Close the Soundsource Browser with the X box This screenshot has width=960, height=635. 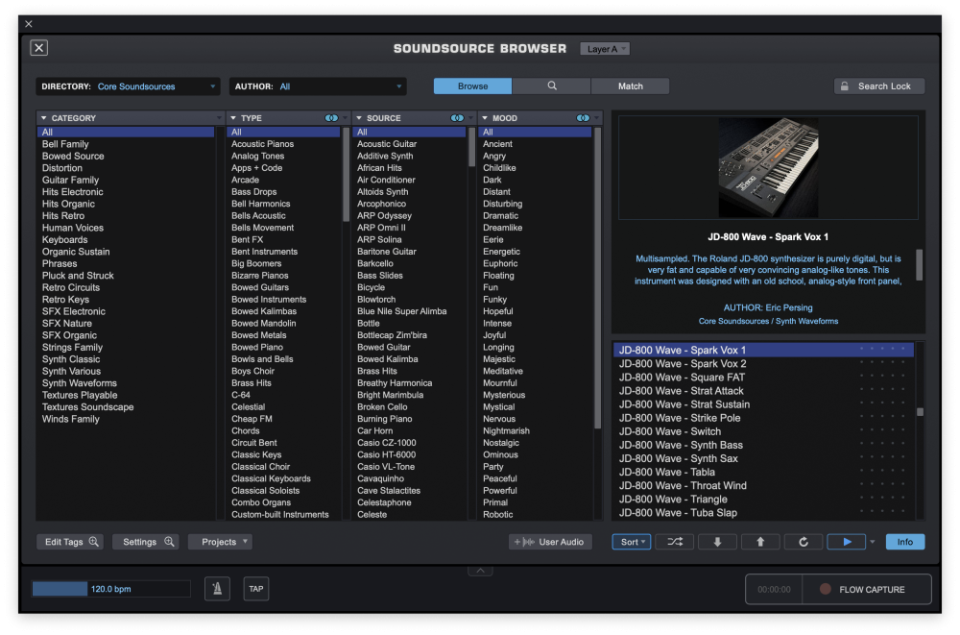39,48
